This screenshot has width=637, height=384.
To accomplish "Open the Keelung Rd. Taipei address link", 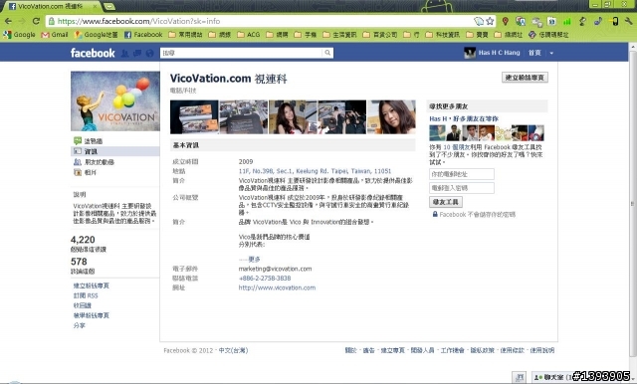I will point(315,171).
